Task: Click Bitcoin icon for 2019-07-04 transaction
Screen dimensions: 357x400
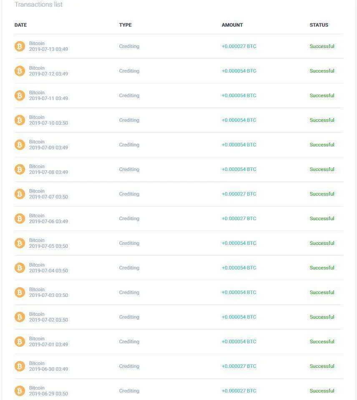Action: (20, 268)
